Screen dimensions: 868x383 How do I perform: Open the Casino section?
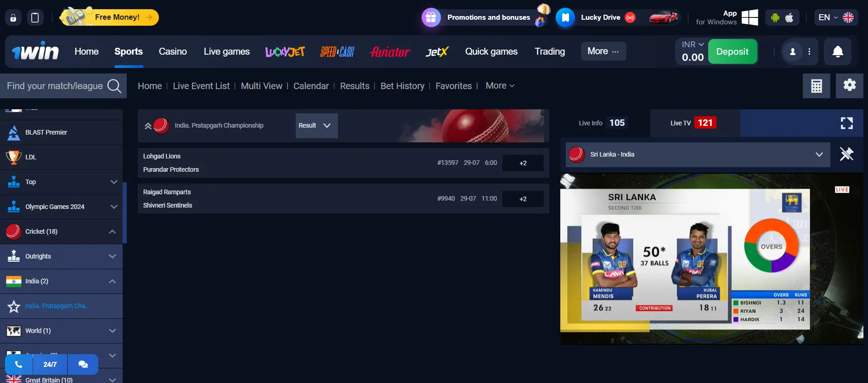[173, 51]
